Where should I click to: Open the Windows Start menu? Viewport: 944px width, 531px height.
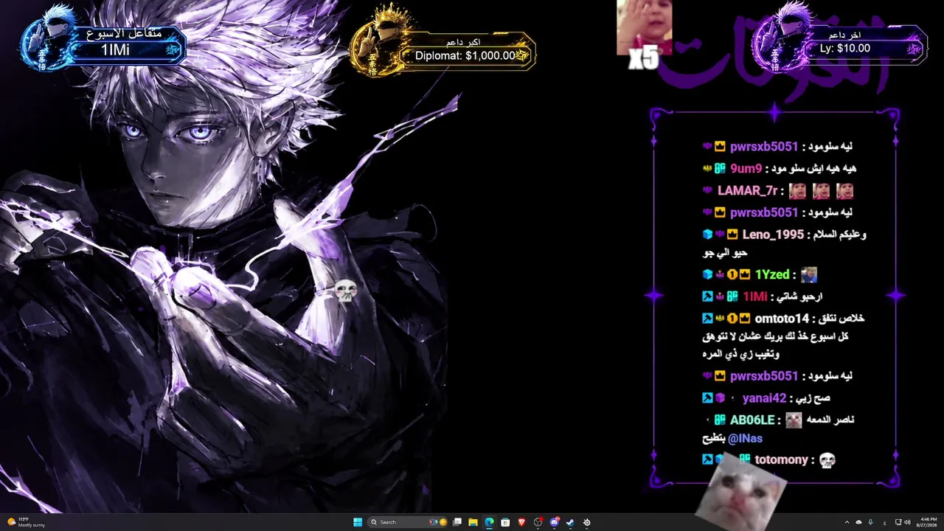pyautogui.click(x=358, y=522)
